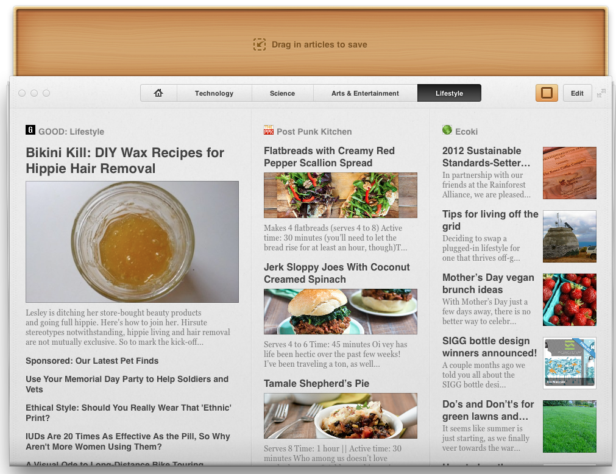Screen dimensions: 616x474
Task: Click the Post Punk Kitchen favicon
Action: pyautogui.click(x=269, y=130)
